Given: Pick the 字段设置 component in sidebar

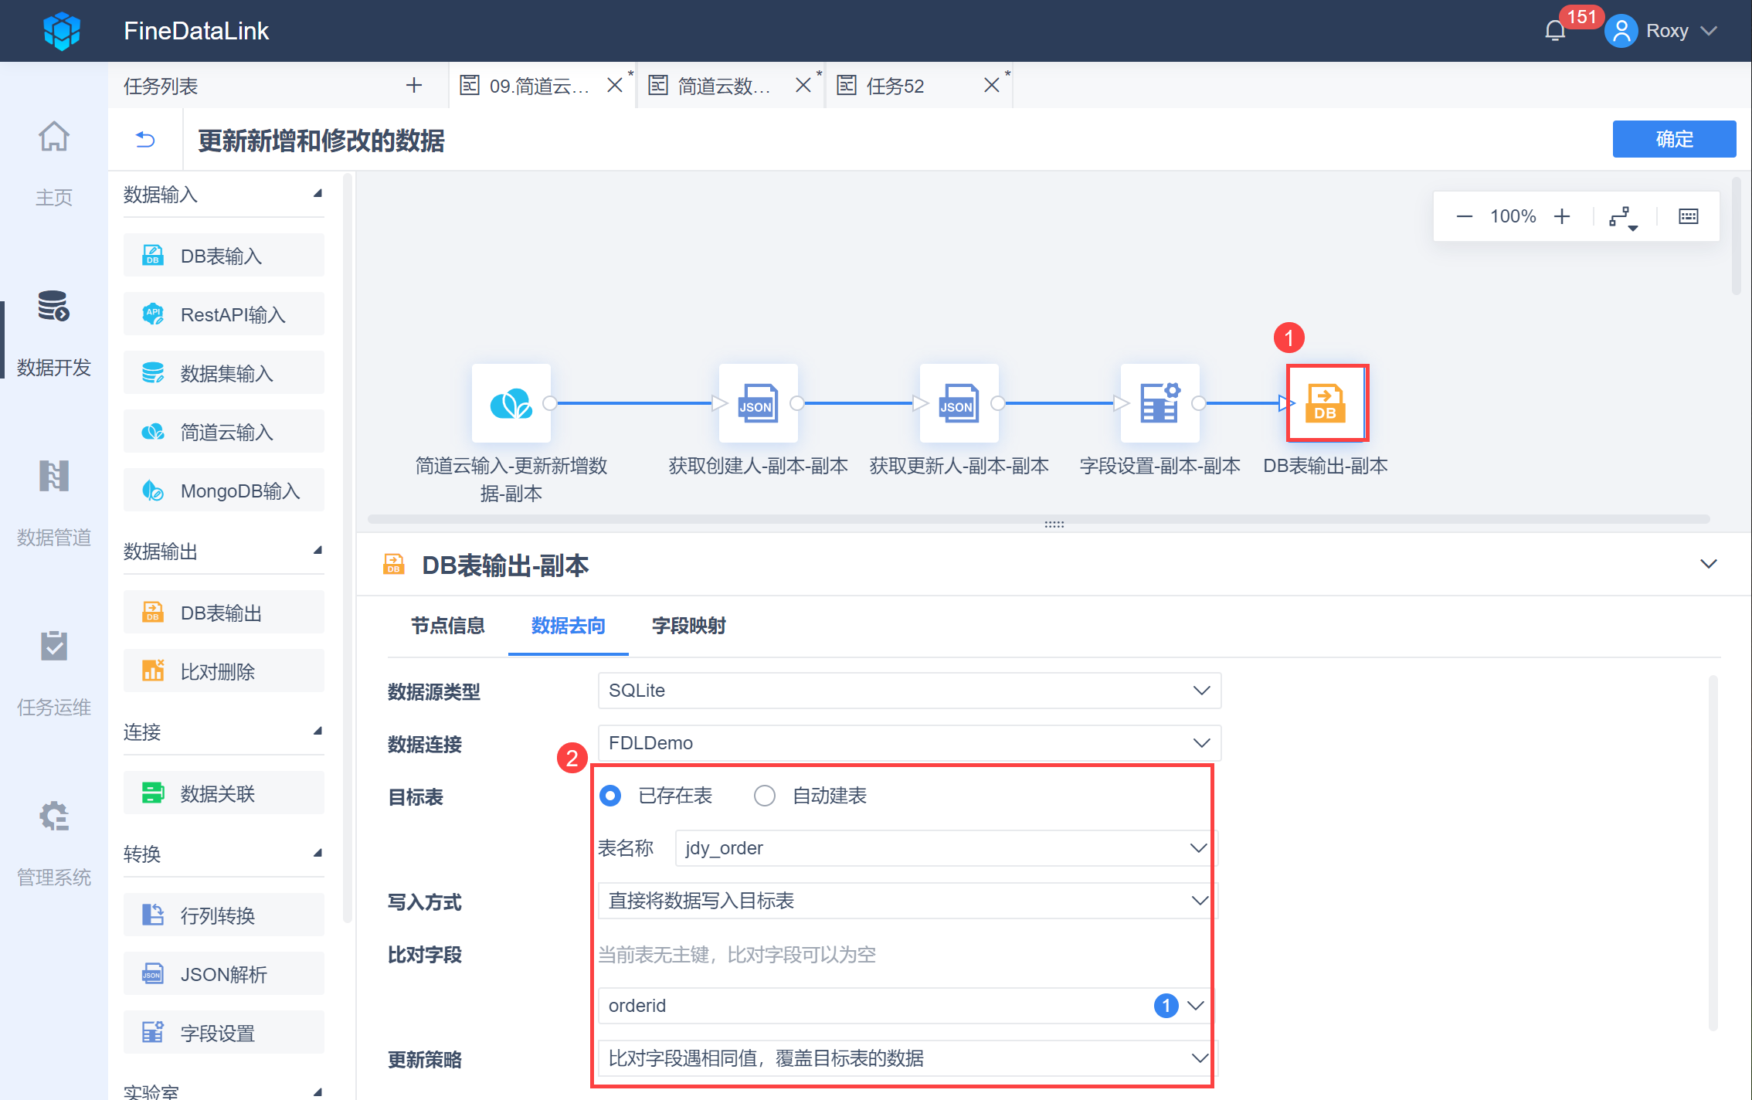Looking at the screenshot, I should pyautogui.click(x=224, y=1033).
